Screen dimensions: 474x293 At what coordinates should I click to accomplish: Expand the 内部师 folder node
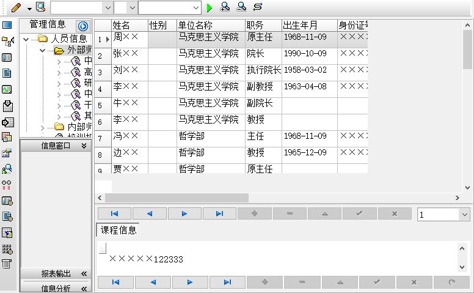[42, 128]
